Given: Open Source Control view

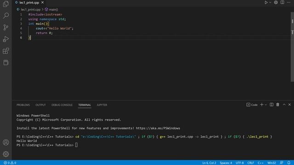Looking at the screenshot, I should (6, 27).
